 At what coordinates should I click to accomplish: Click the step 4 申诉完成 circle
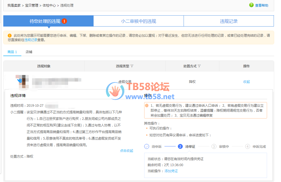click(248, 146)
